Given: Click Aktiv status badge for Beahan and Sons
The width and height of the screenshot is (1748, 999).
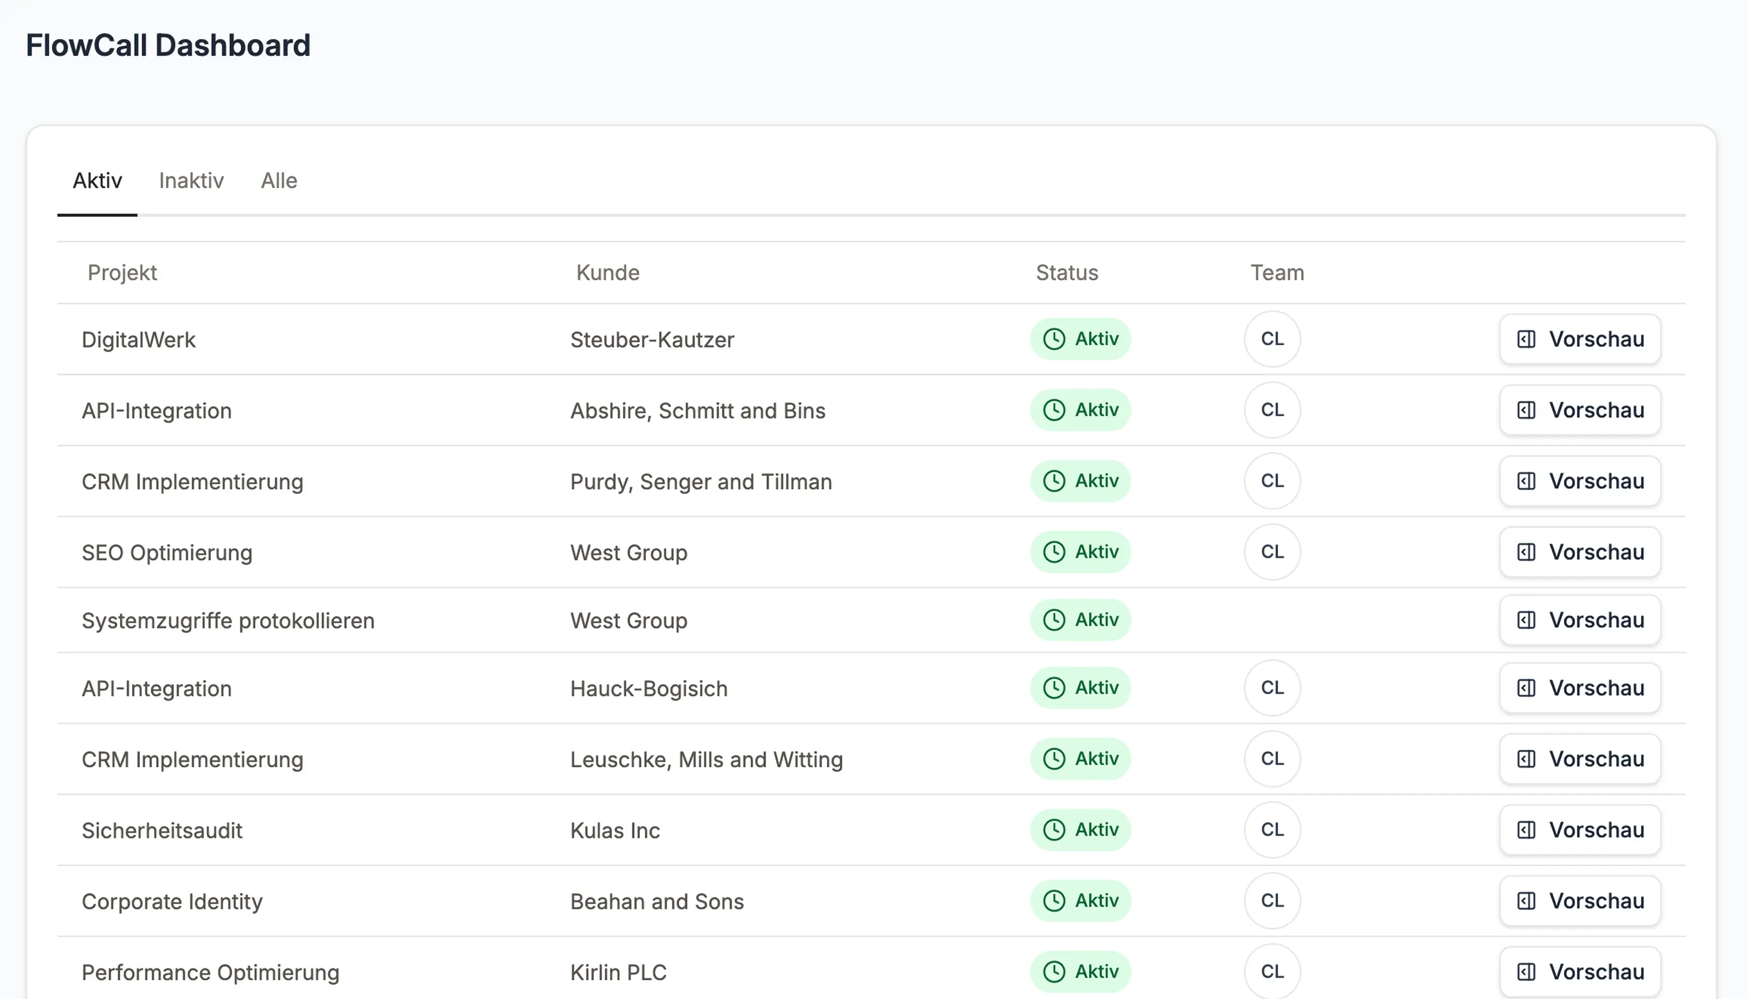Looking at the screenshot, I should (x=1080, y=900).
